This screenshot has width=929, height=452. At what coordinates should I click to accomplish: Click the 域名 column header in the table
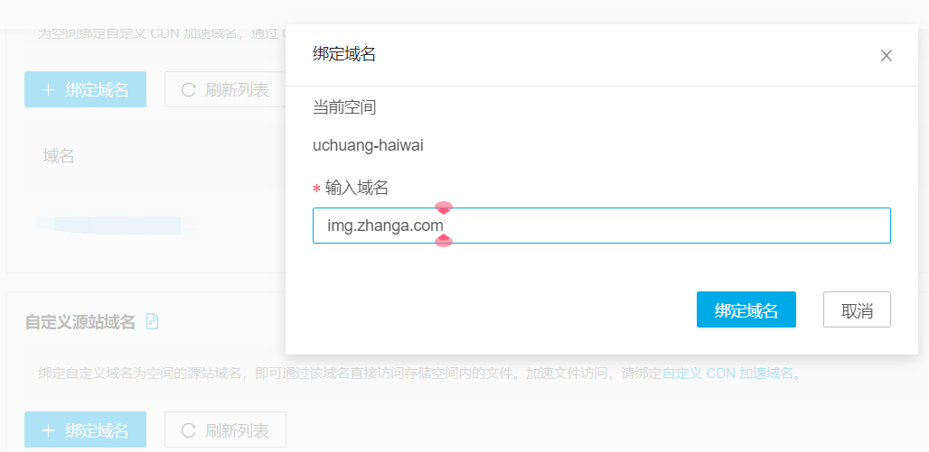coord(59,156)
